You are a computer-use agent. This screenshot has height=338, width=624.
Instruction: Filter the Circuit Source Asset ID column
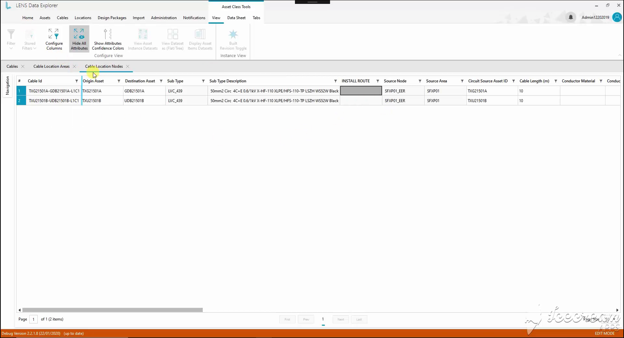click(513, 81)
